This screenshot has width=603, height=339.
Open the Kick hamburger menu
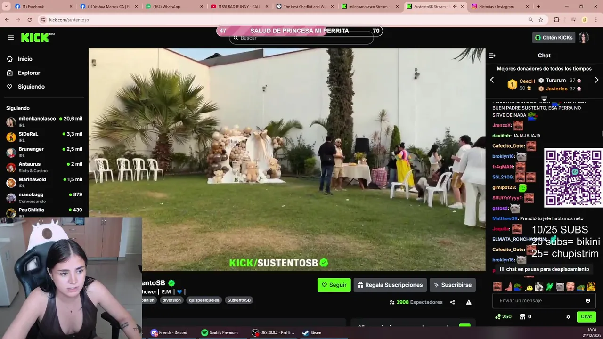pyautogui.click(x=10, y=38)
